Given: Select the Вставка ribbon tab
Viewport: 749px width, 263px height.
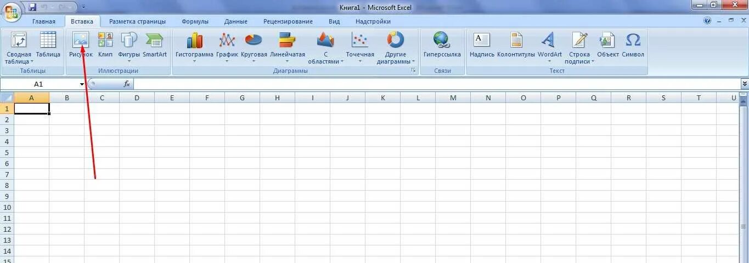Looking at the screenshot, I should point(82,21).
